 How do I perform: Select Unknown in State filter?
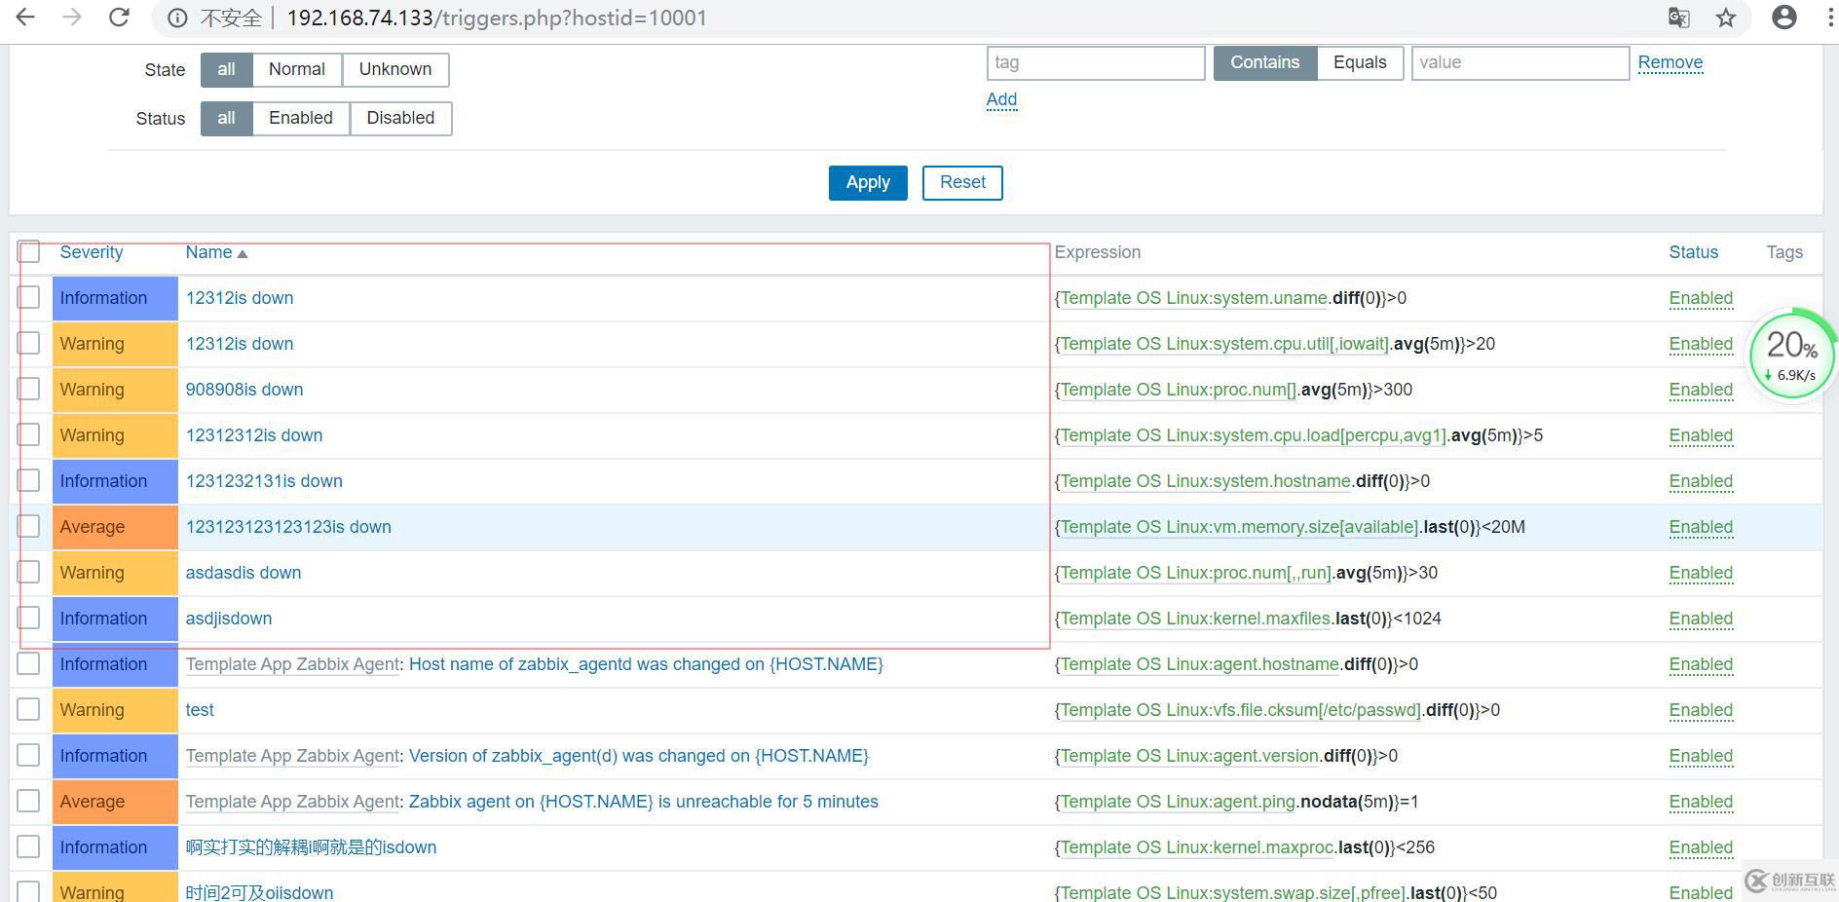coord(394,69)
